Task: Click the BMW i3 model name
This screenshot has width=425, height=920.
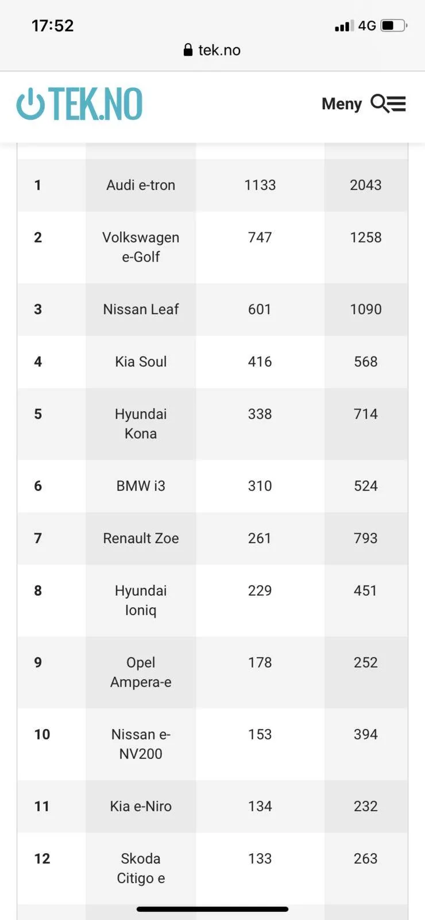Action: (141, 486)
